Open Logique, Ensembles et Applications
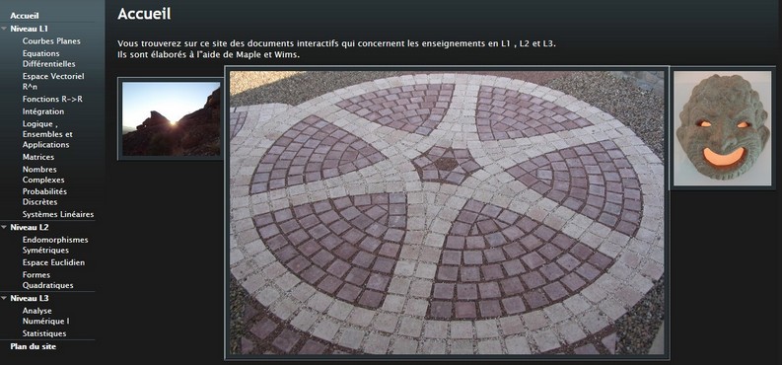Screen dimensions: 782x365 coord(47,134)
